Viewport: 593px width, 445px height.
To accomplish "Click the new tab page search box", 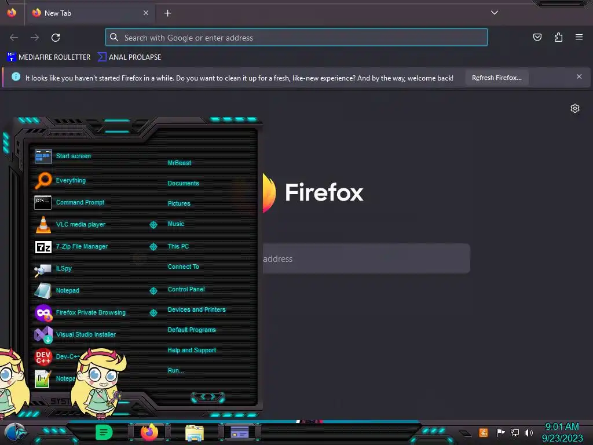I will point(366,259).
